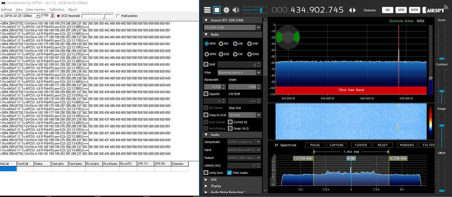Open AFSK AX.25 1200bd modem dropdown
Screen dimensions: 452x197
22,15
